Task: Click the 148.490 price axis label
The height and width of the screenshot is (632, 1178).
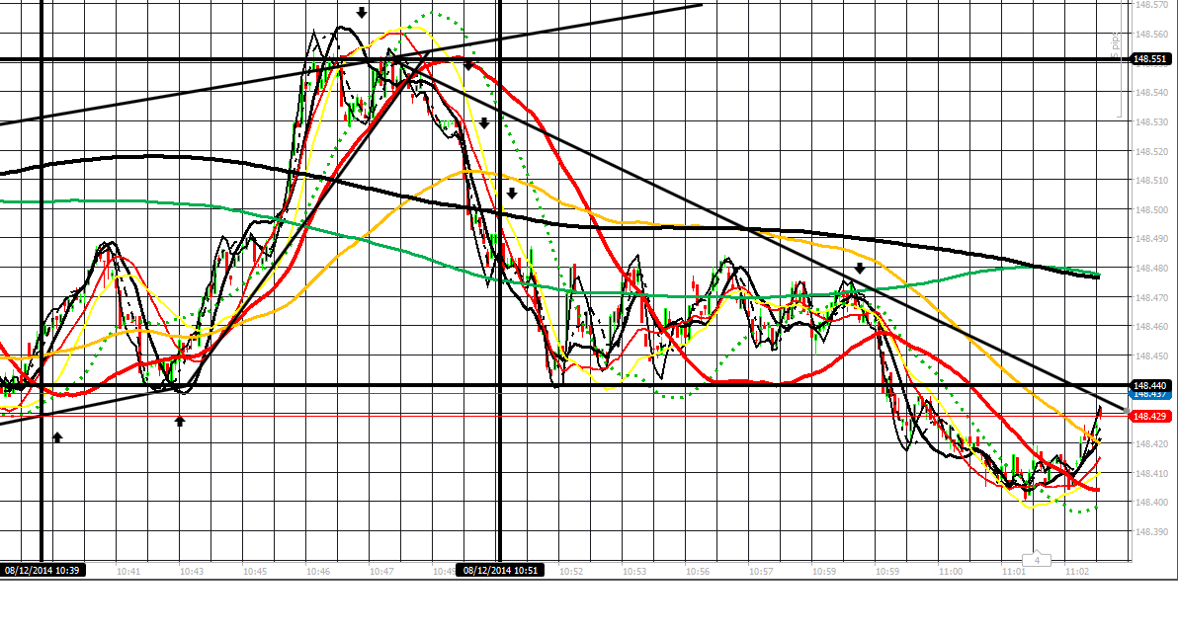Action: pyautogui.click(x=1151, y=239)
